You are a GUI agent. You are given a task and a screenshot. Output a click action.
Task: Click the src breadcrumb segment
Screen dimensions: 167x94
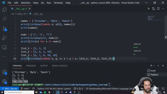(x=13, y=14)
